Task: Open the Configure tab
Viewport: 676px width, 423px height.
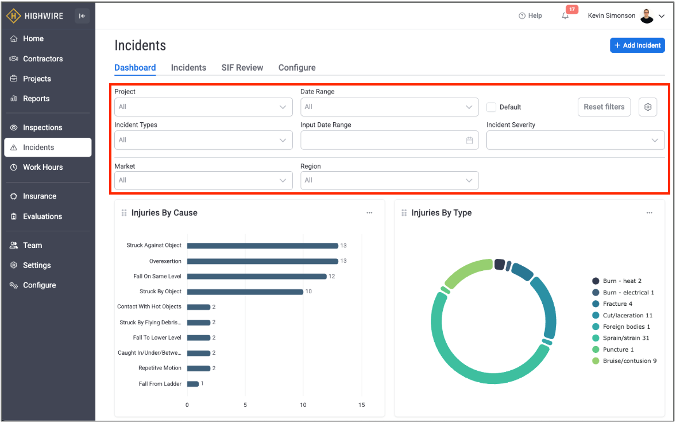Action: click(x=297, y=68)
